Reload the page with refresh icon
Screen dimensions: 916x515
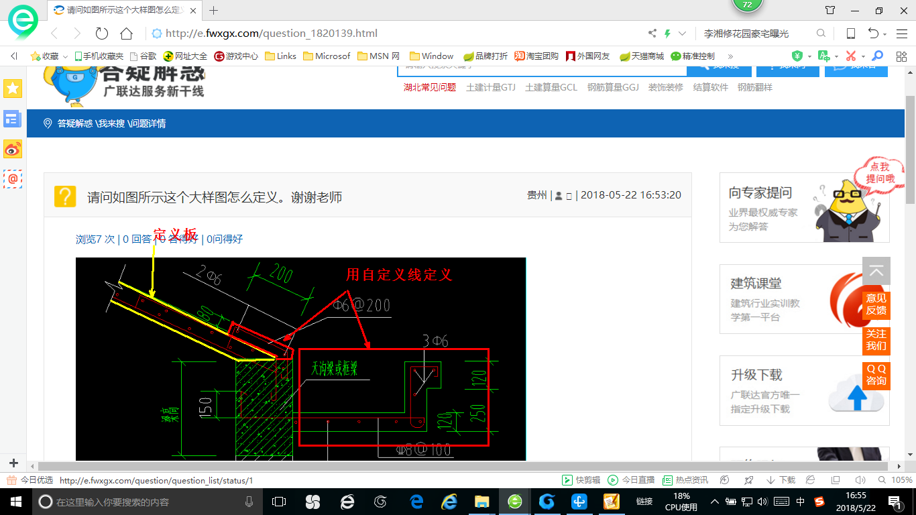(102, 34)
